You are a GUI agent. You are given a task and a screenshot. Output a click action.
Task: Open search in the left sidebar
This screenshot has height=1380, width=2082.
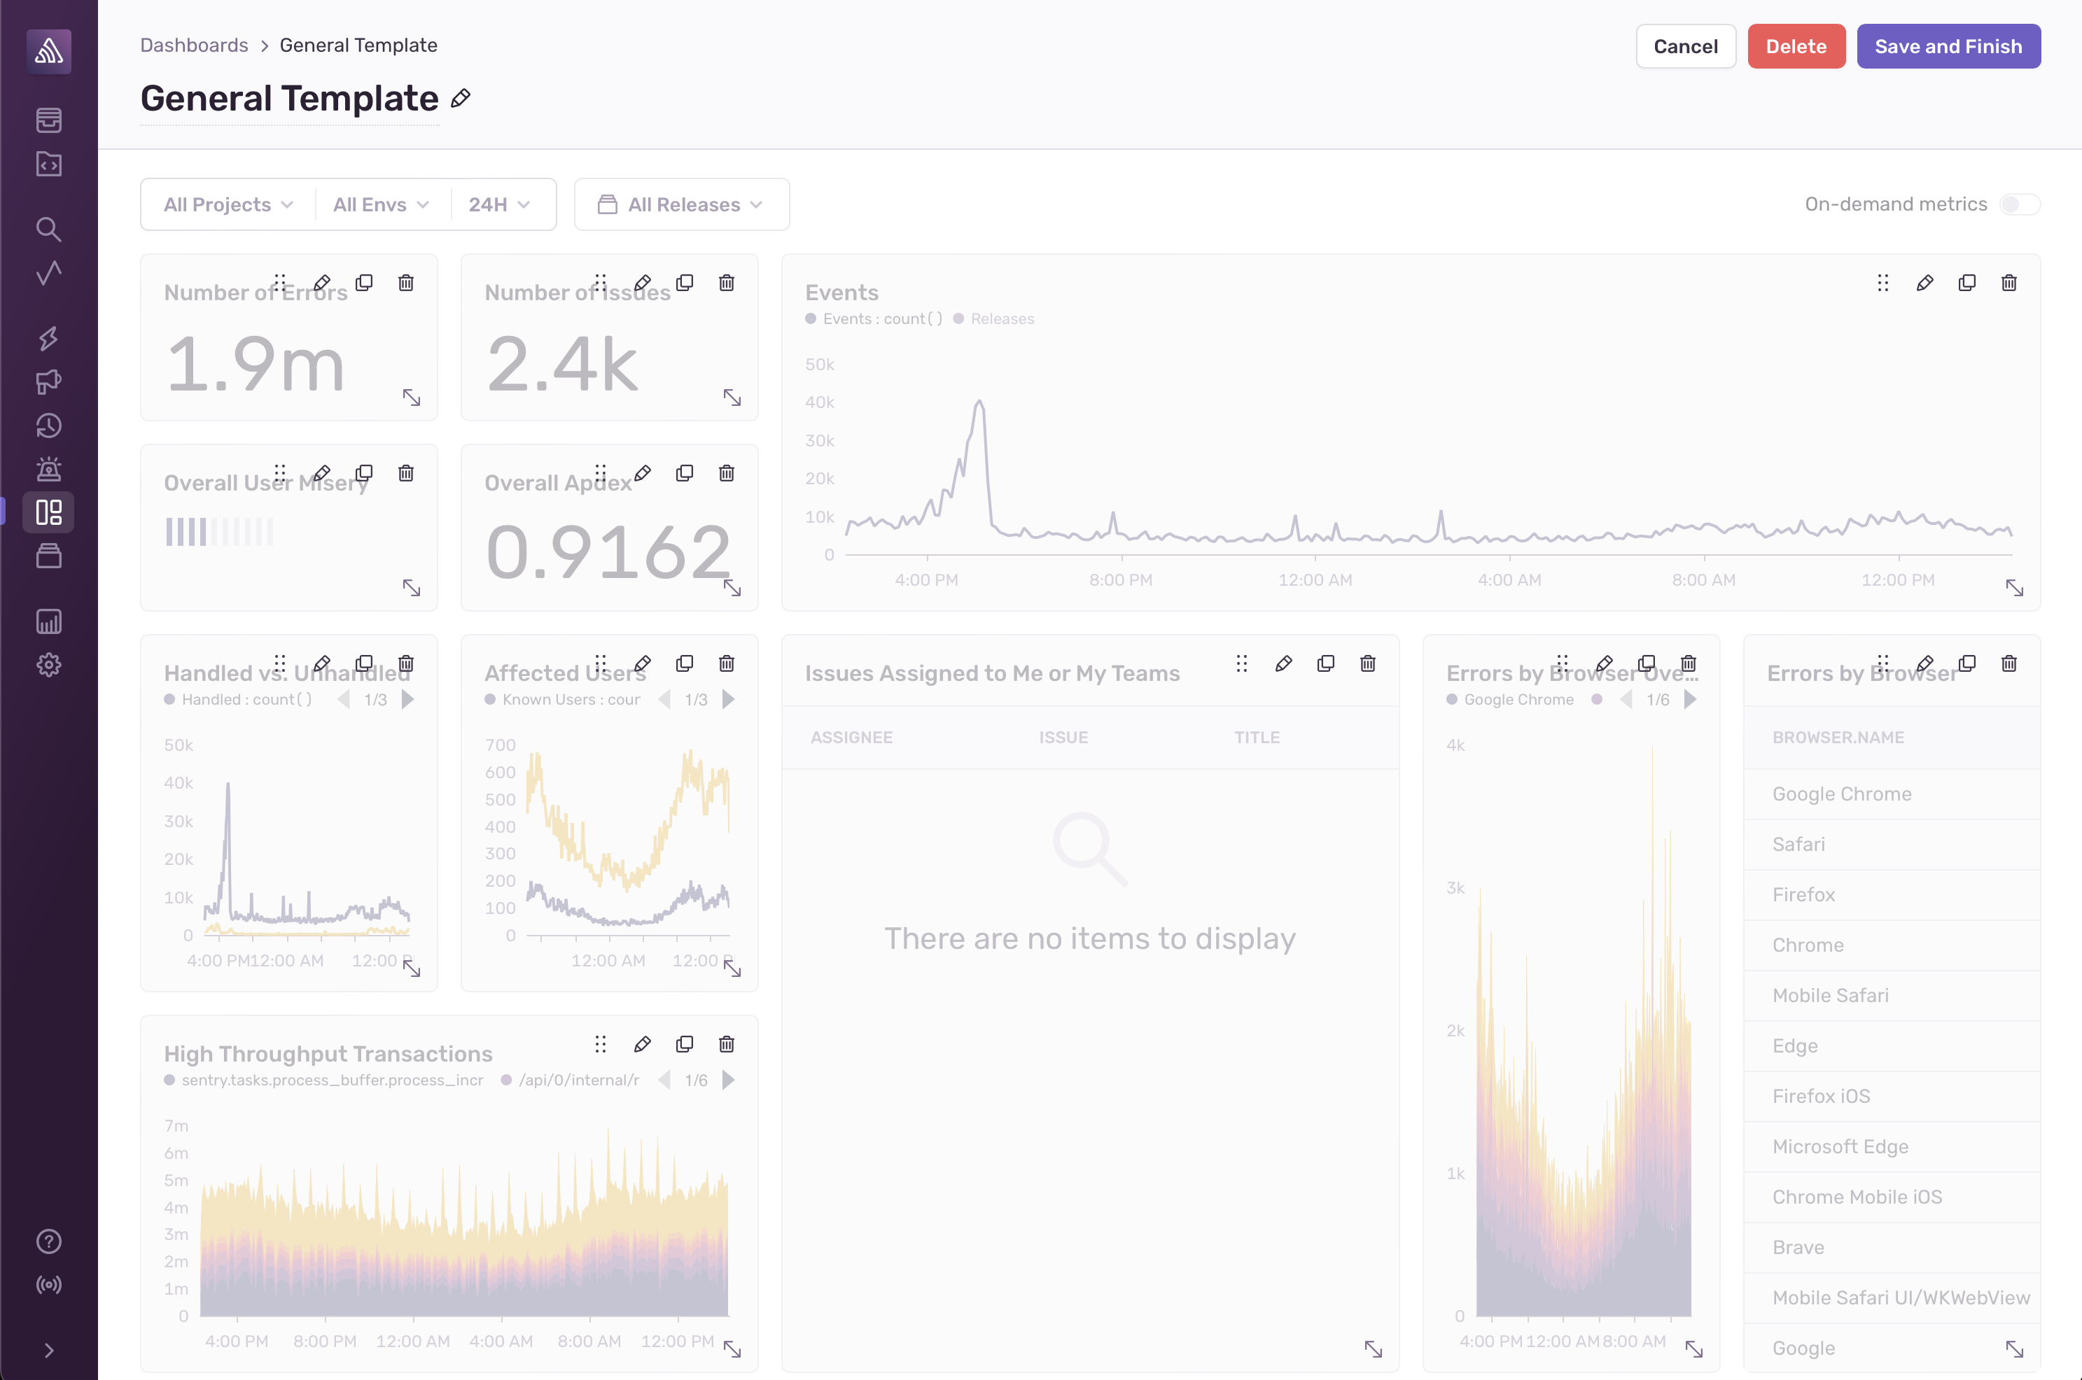point(48,229)
